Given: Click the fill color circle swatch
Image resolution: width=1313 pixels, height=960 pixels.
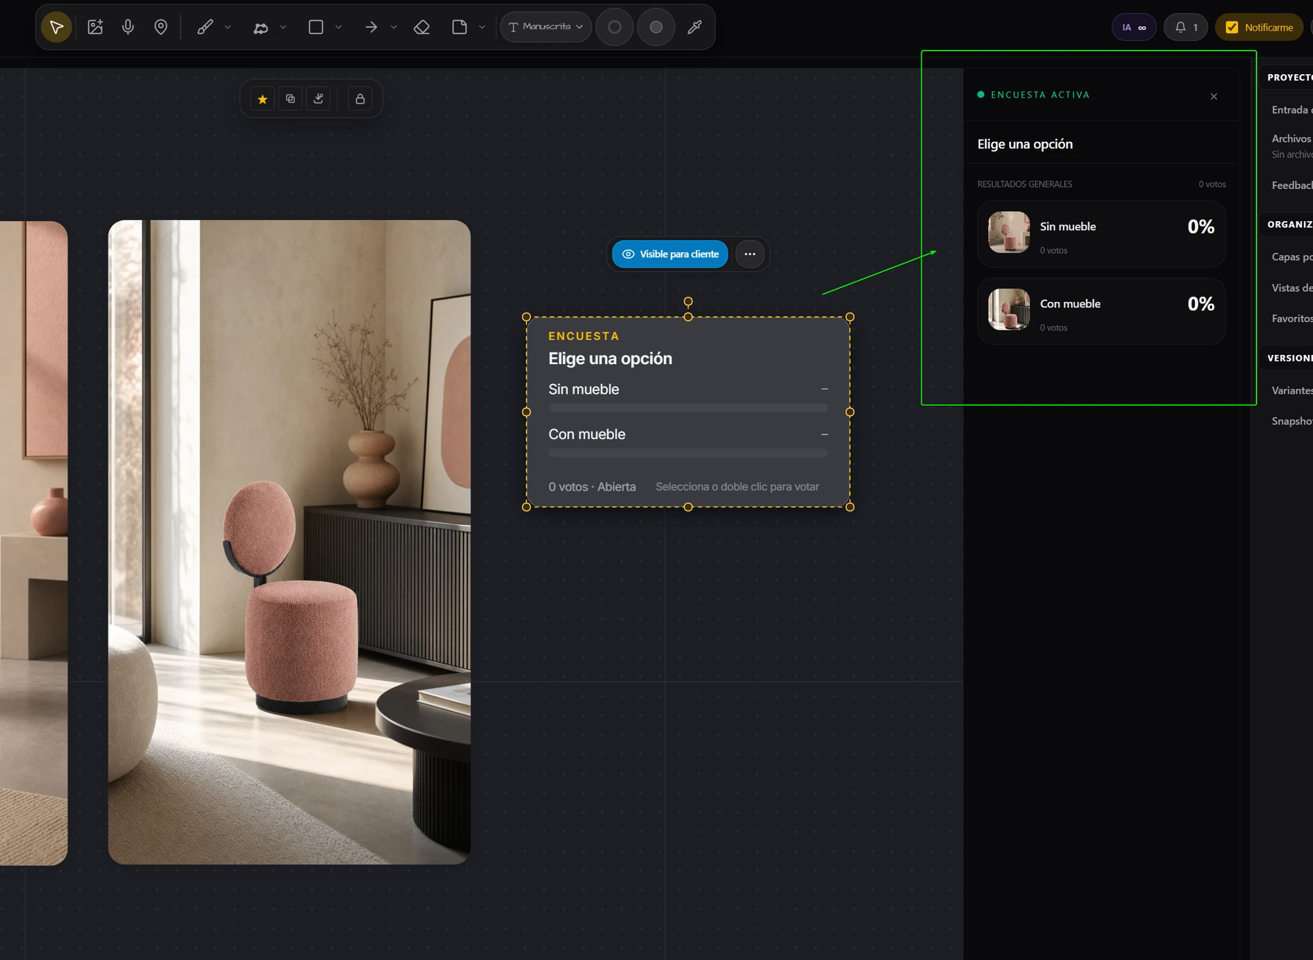Looking at the screenshot, I should tap(656, 27).
